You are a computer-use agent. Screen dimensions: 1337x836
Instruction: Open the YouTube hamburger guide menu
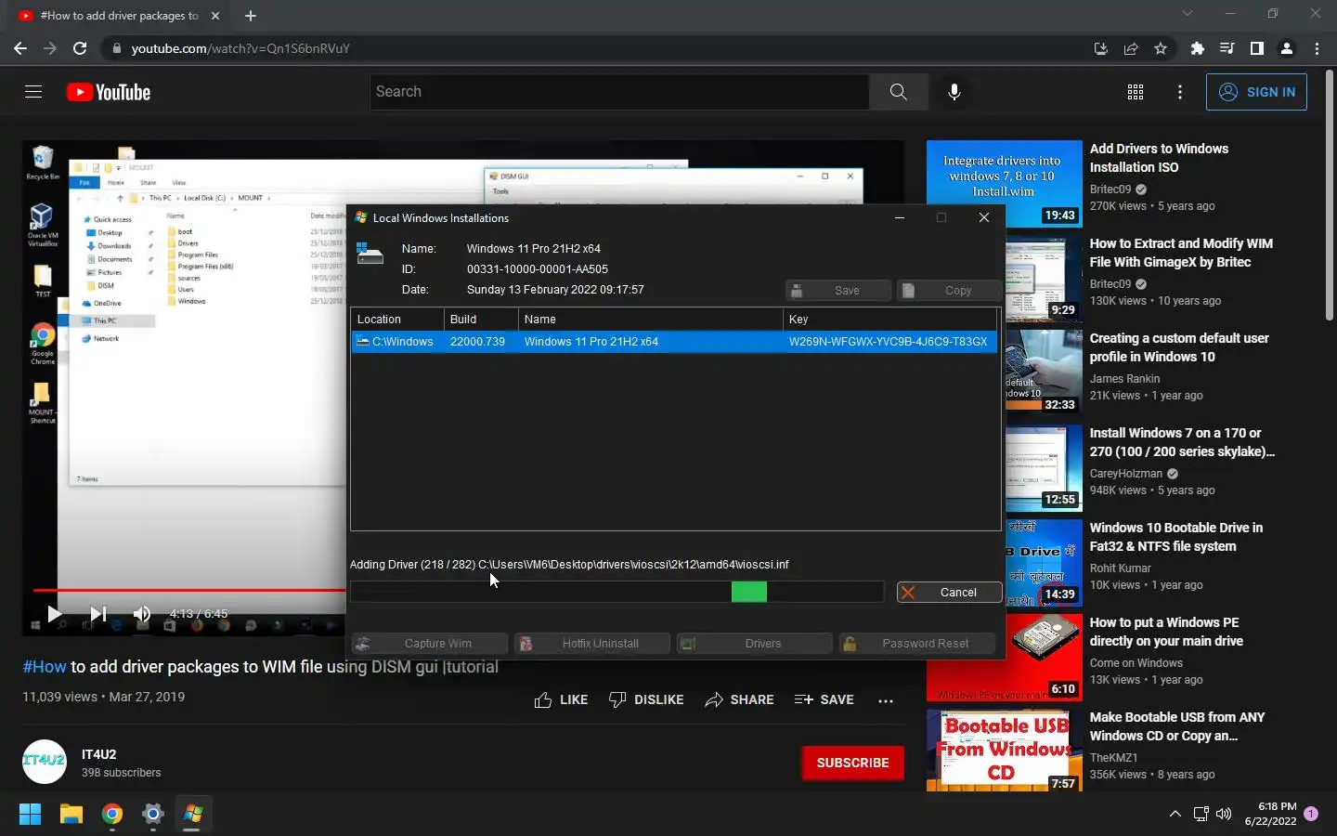pos(33,92)
